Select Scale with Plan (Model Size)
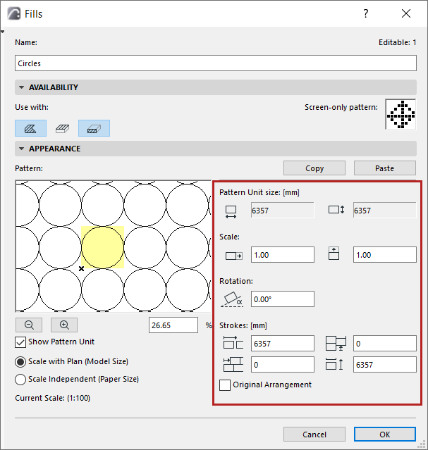 [20, 361]
